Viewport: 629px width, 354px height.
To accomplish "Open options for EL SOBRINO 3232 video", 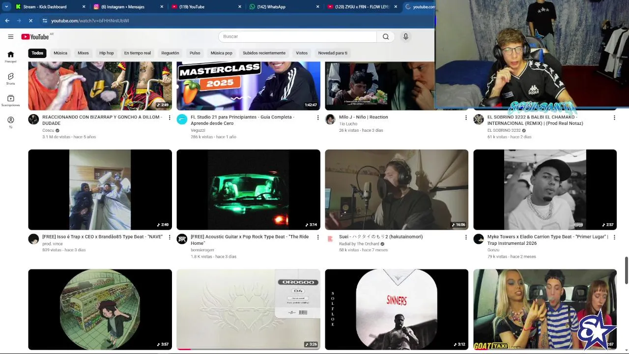I will (x=614, y=118).
